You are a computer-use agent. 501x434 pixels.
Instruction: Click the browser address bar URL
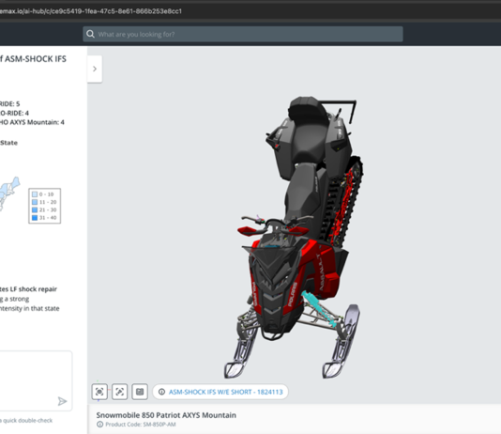click(x=91, y=11)
